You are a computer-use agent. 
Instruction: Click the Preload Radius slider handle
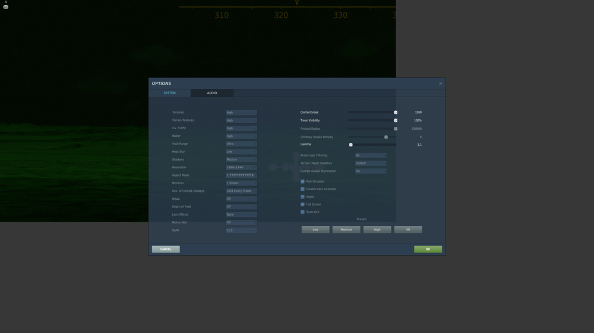pyautogui.click(x=396, y=129)
